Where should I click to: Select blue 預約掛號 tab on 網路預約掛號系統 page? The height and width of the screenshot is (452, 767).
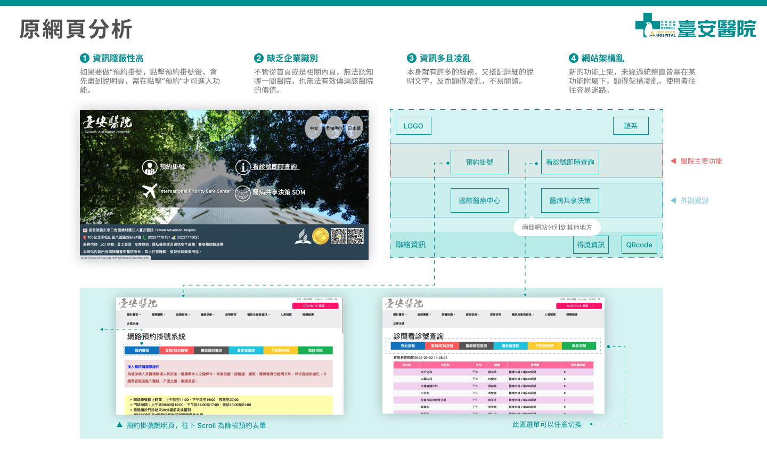tap(142, 350)
